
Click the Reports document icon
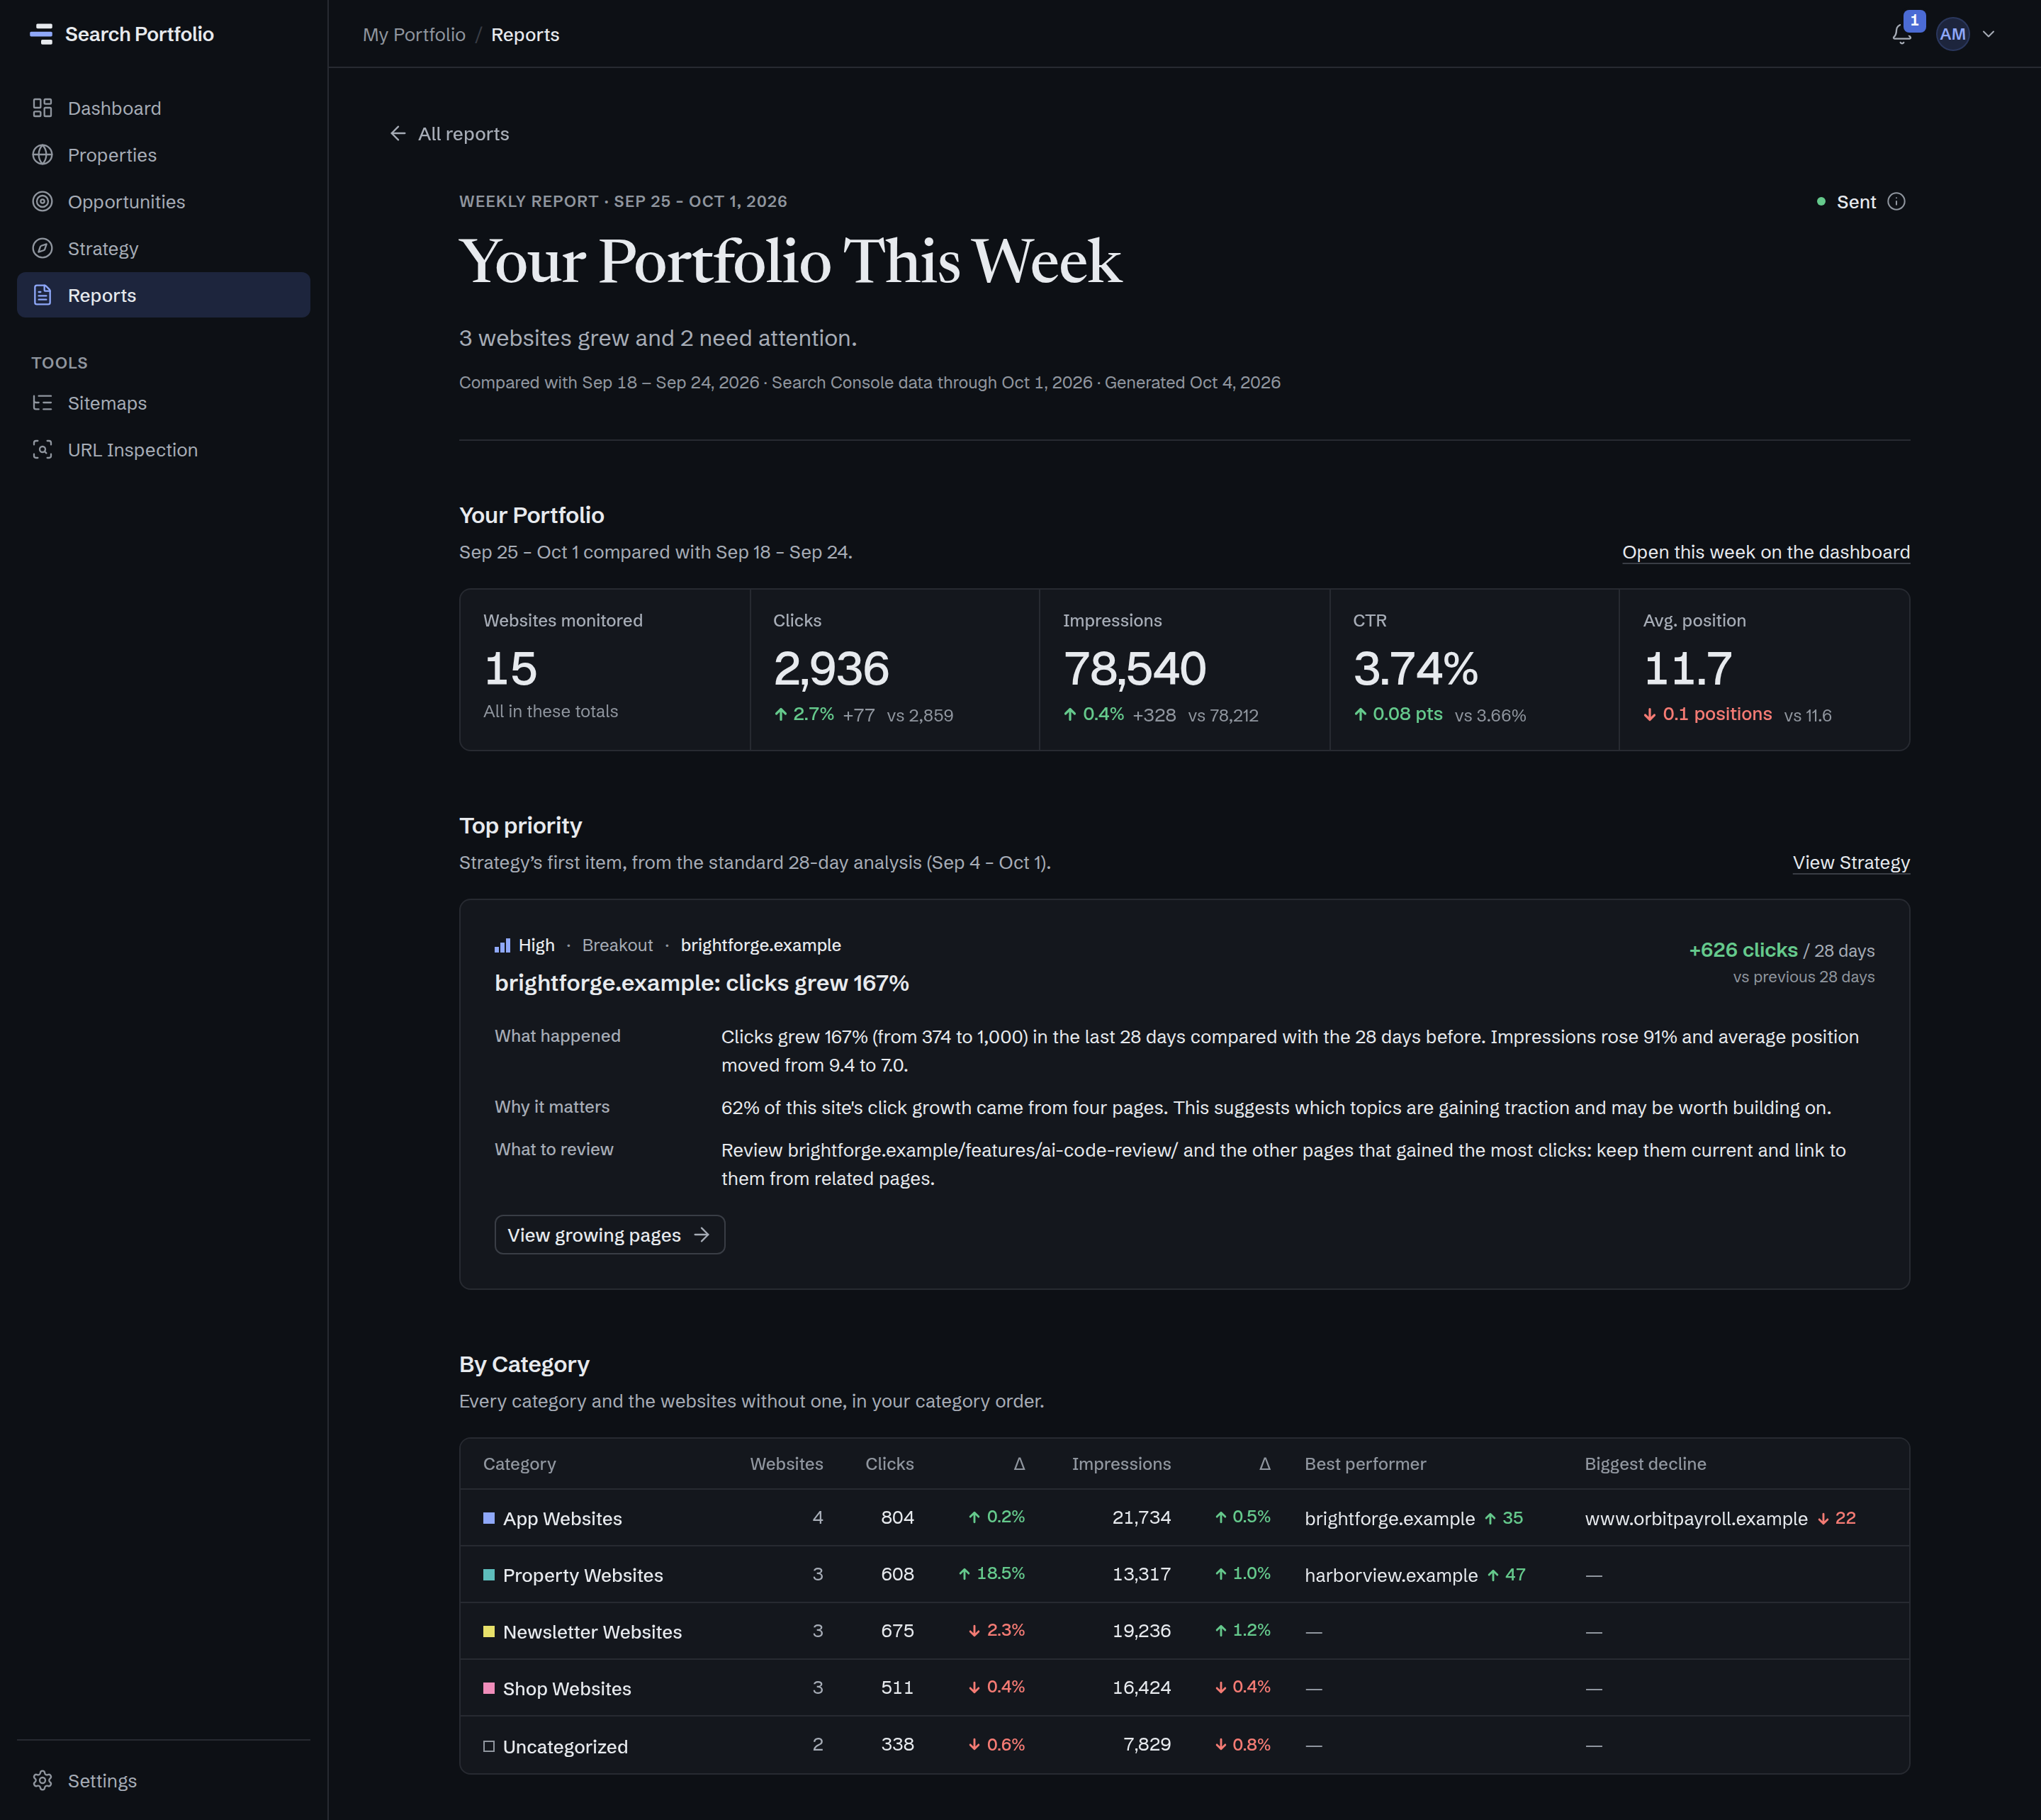pyautogui.click(x=42, y=295)
